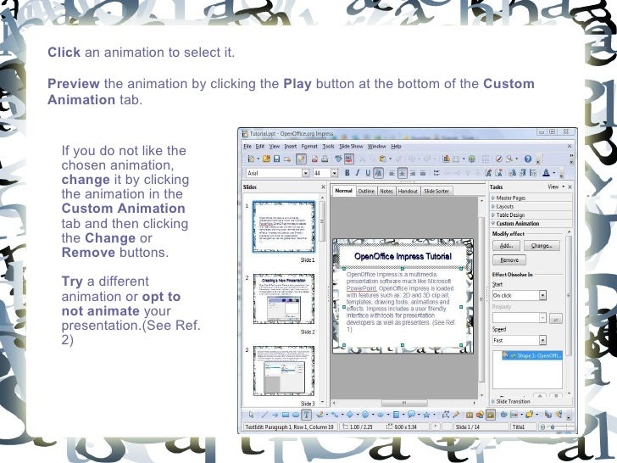Toggle Italic formatting

(358, 173)
